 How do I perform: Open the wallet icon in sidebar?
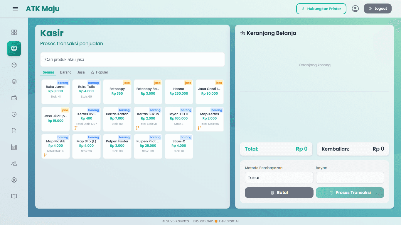[14, 98]
